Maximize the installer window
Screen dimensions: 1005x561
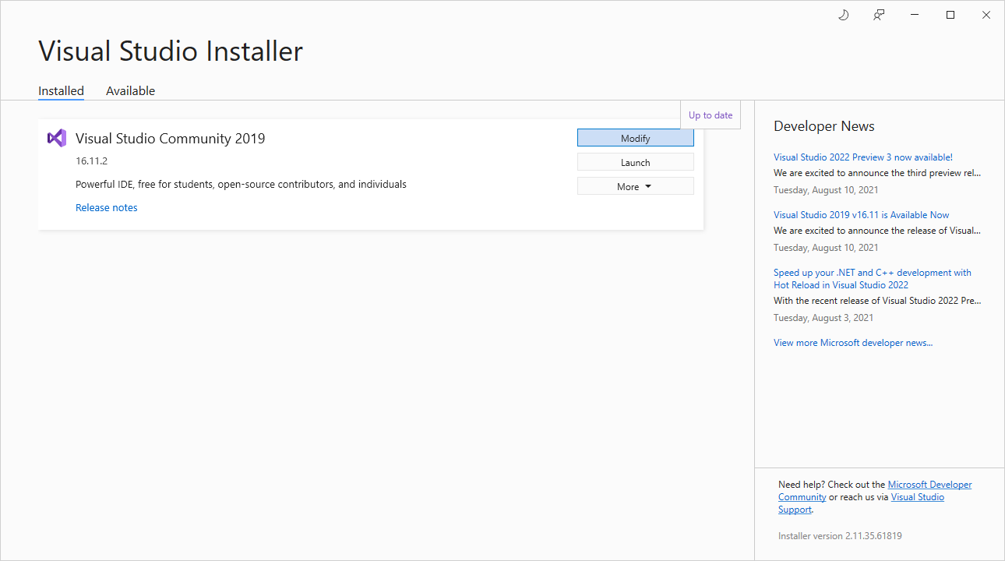pos(950,15)
